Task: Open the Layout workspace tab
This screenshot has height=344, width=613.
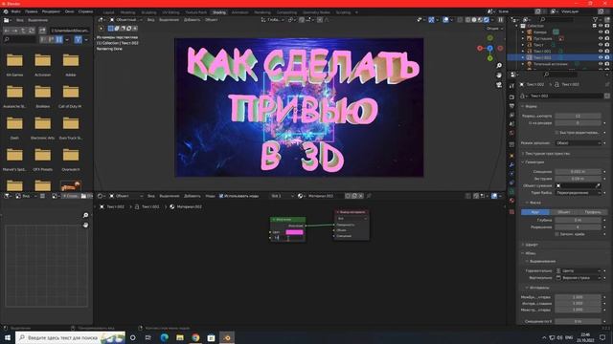Action: tap(108, 12)
